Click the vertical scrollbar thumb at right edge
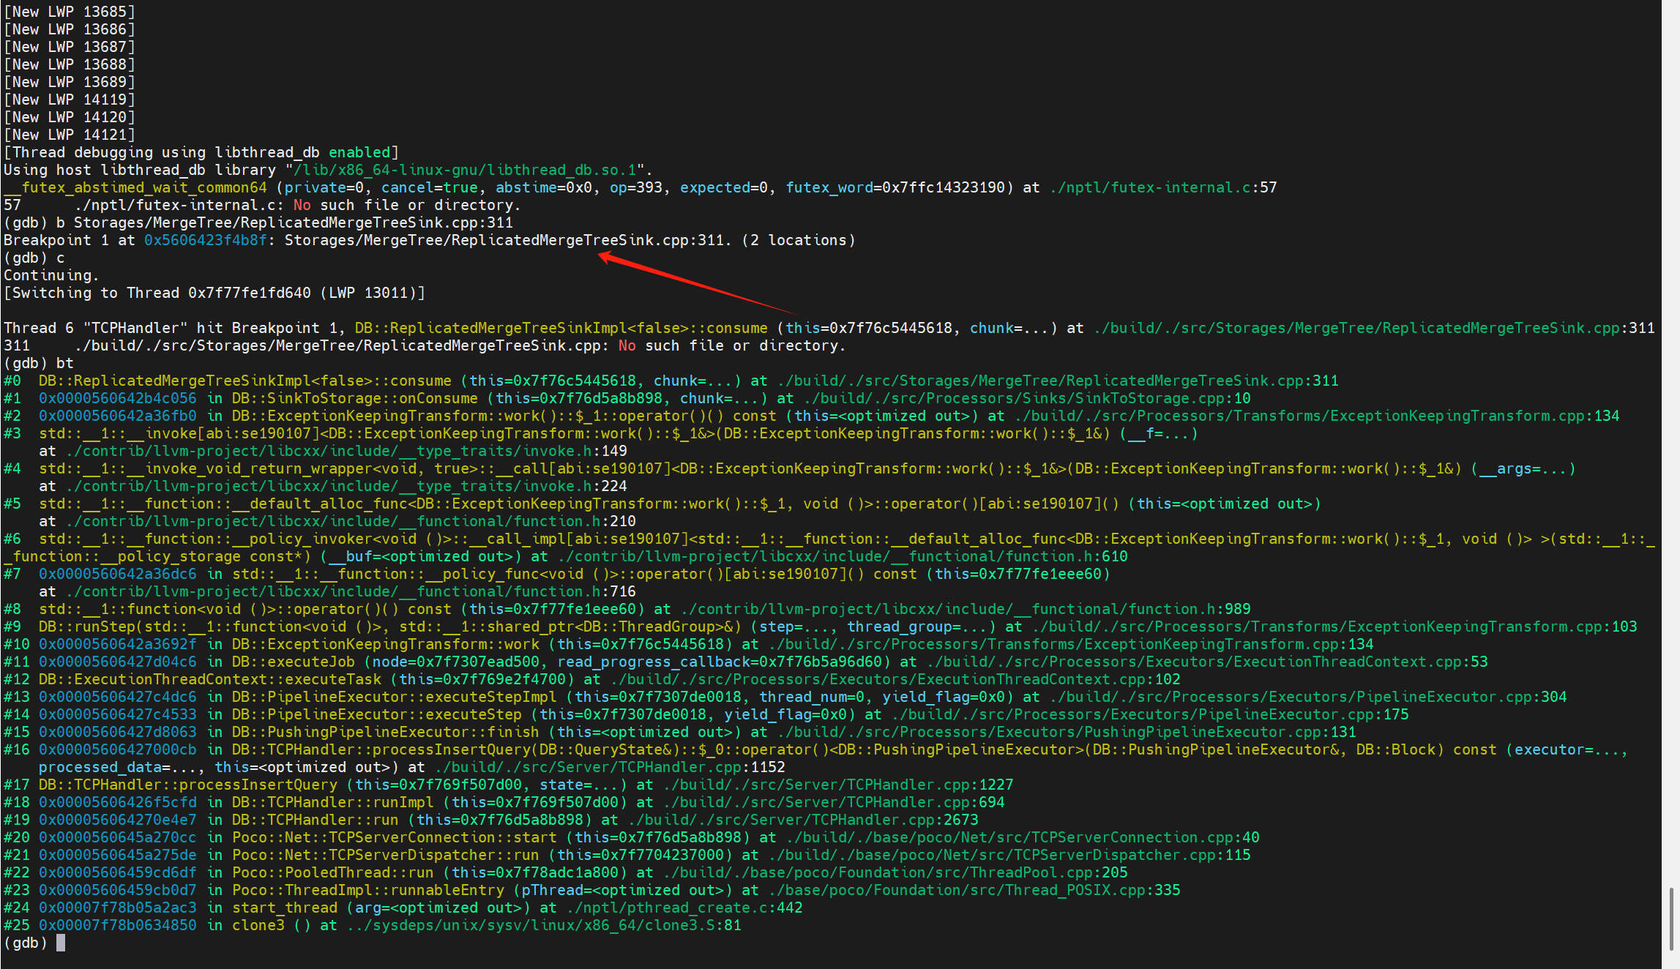The height and width of the screenshot is (969, 1680). (1670, 919)
